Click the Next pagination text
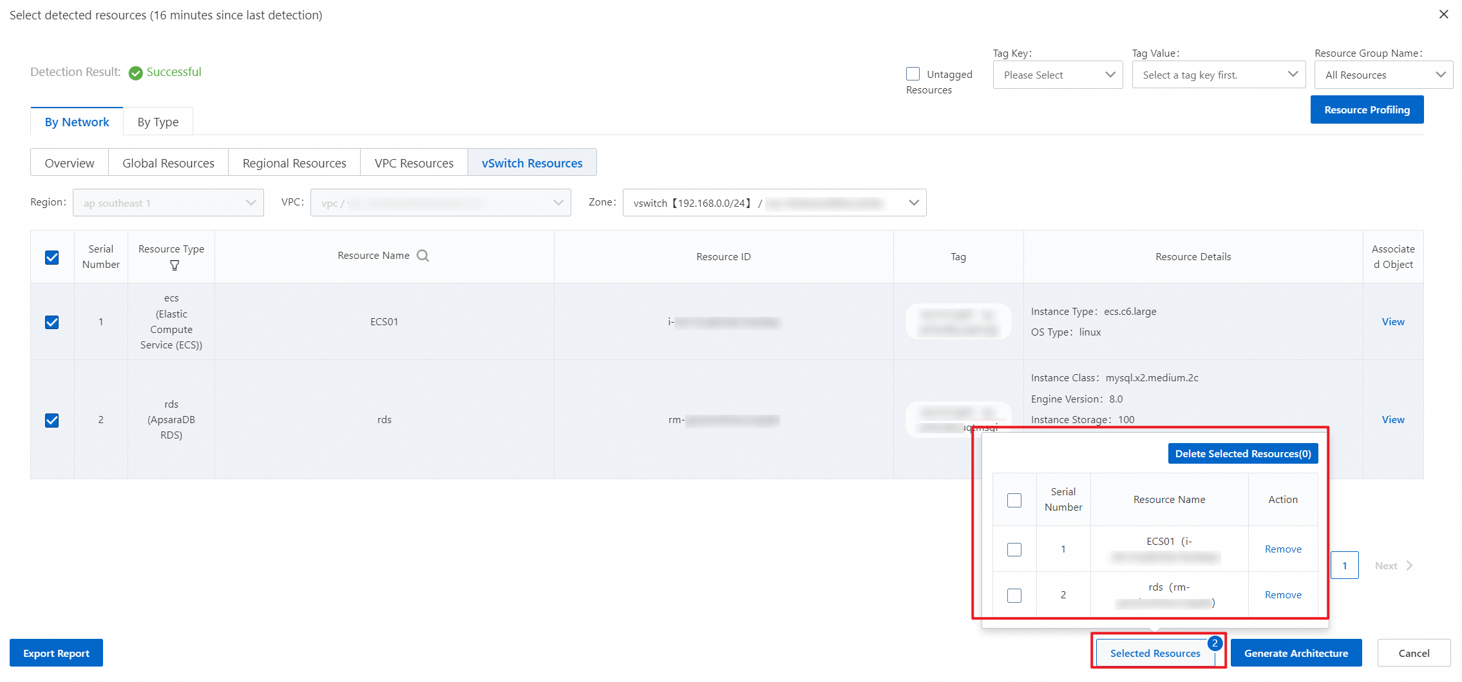 pyautogui.click(x=1386, y=565)
